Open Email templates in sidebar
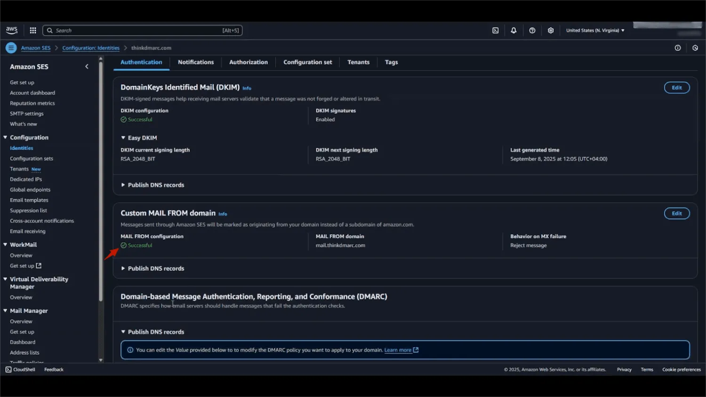This screenshot has height=397, width=706. point(29,200)
